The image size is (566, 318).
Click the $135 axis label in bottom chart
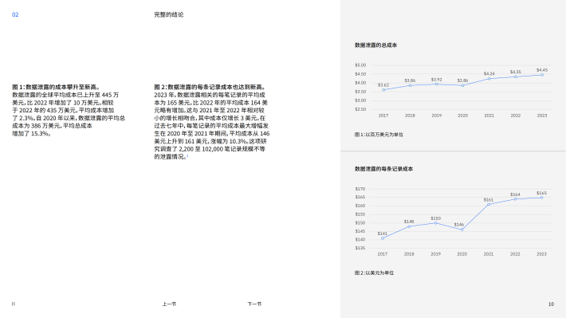(x=360, y=248)
